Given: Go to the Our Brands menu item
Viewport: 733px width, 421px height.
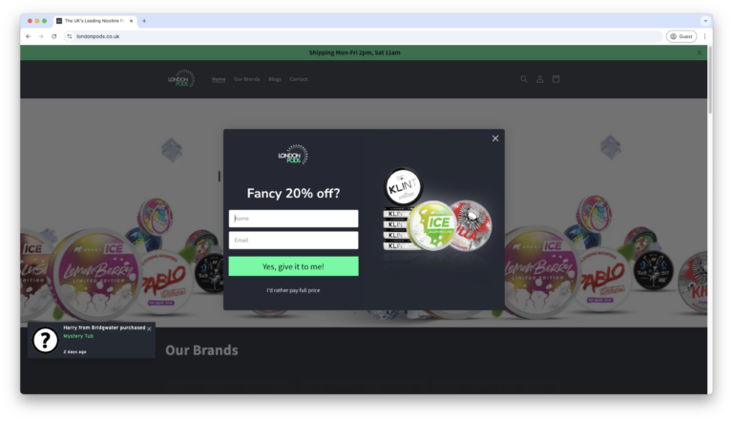Looking at the screenshot, I should pos(247,79).
